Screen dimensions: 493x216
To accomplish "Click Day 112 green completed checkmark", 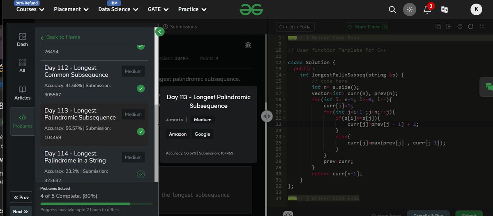I will pos(141,89).
